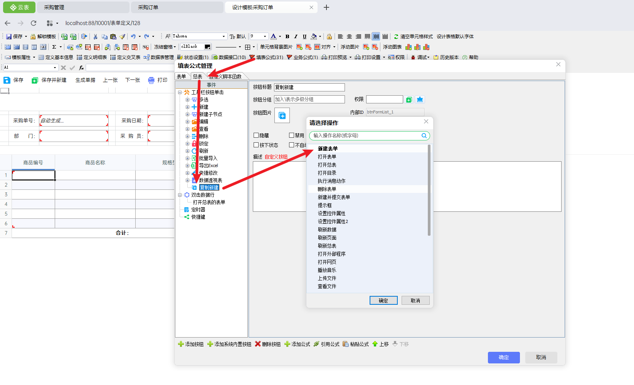Click the blue 确定 button of formula manager
The image size is (634, 385).
pos(504,358)
